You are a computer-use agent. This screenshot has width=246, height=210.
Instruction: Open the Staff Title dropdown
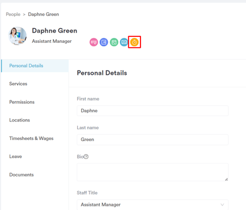click(152, 205)
